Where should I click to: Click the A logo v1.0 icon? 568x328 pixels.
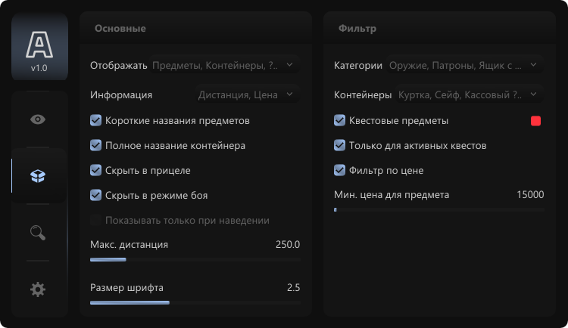39,47
